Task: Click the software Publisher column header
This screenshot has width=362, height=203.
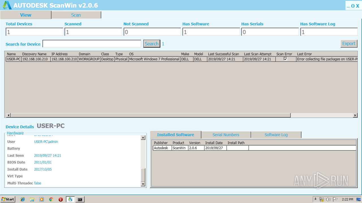Action: point(161,143)
